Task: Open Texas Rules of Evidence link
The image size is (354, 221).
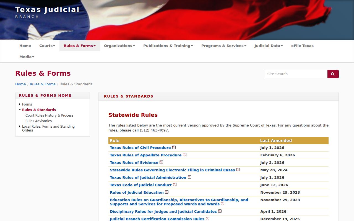Action: [134, 162]
